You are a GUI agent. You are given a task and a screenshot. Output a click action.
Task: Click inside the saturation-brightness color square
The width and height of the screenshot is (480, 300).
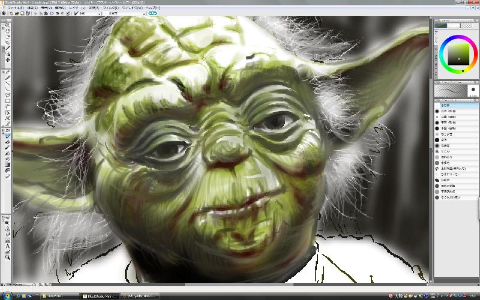tap(458, 55)
